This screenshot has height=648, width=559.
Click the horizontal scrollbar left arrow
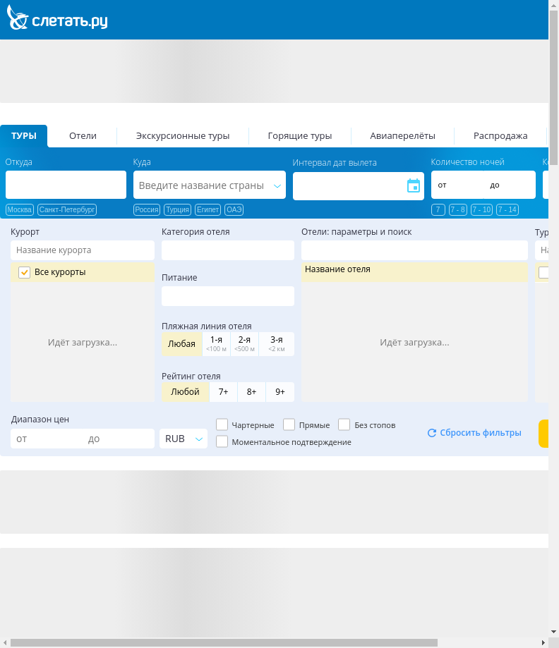click(4, 642)
